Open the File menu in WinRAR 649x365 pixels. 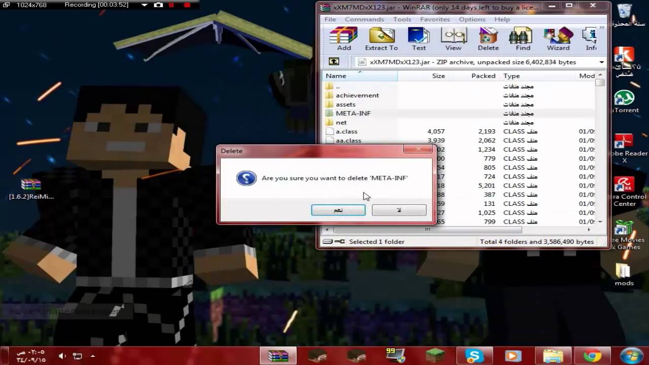(x=330, y=19)
